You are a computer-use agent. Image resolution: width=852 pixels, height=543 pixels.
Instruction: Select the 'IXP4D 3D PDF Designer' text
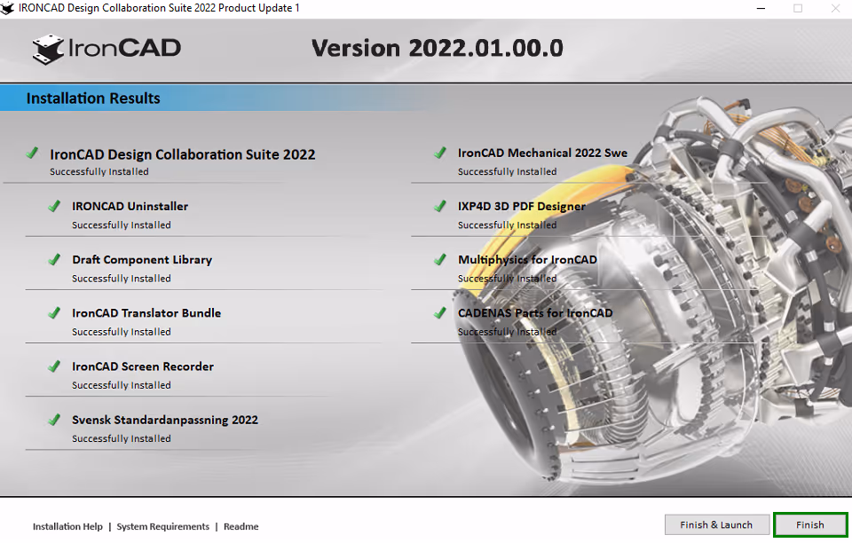click(522, 207)
